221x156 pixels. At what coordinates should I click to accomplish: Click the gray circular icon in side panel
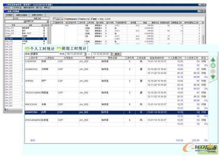click(213, 71)
